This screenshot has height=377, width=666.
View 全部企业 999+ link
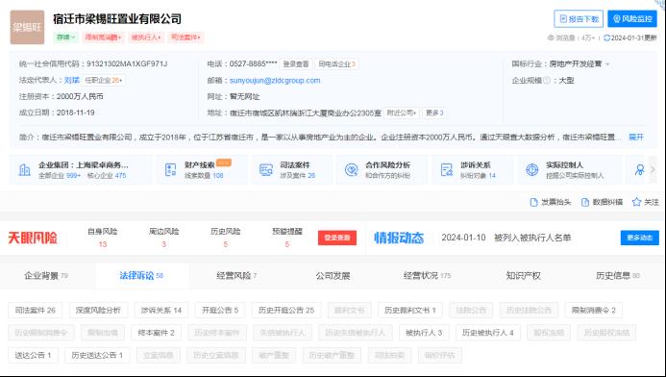pyautogui.click(x=59, y=176)
